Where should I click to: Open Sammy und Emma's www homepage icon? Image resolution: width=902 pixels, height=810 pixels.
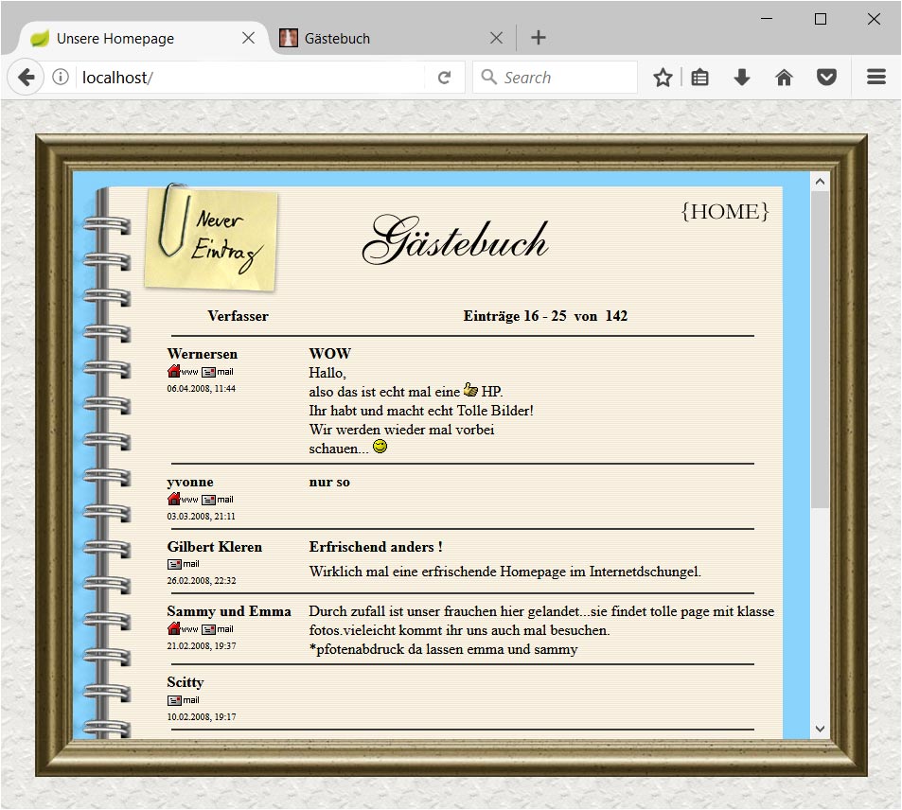183,628
